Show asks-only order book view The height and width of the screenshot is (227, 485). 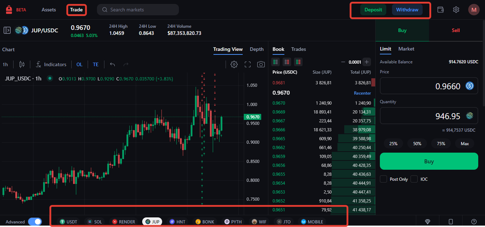coord(287,62)
